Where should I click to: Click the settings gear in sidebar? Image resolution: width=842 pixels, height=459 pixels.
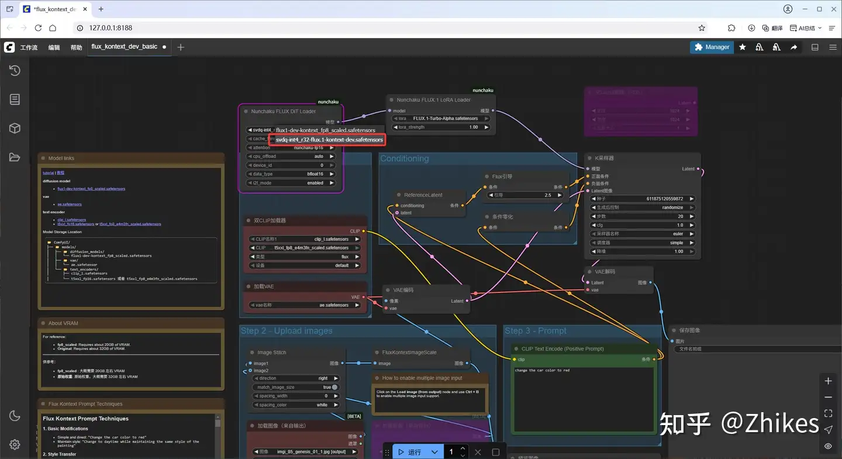click(x=15, y=444)
